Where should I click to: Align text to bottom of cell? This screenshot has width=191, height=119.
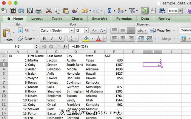[x=131, y=30]
